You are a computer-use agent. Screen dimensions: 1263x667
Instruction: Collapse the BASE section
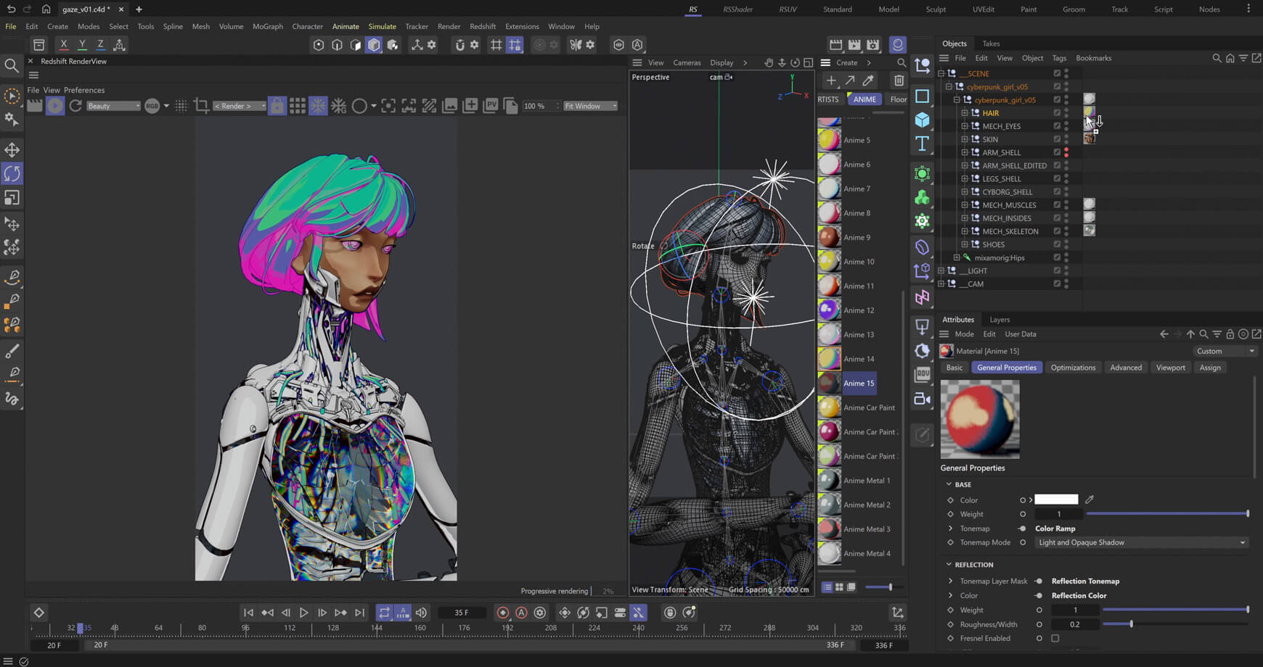point(949,484)
